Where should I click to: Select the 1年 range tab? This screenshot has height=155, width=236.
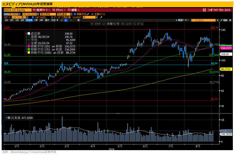pyautogui.click(x=36, y=20)
